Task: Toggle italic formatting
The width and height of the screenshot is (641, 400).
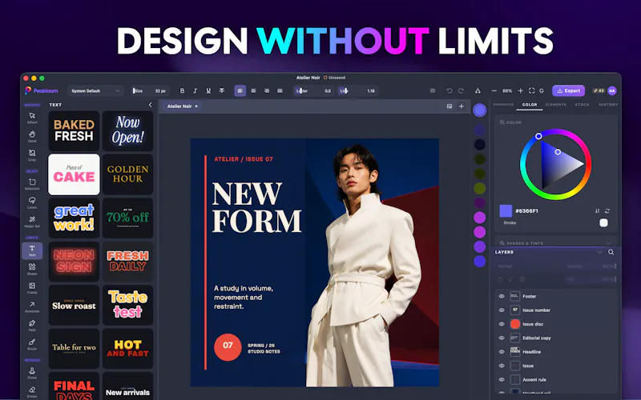Action: pos(196,90)
